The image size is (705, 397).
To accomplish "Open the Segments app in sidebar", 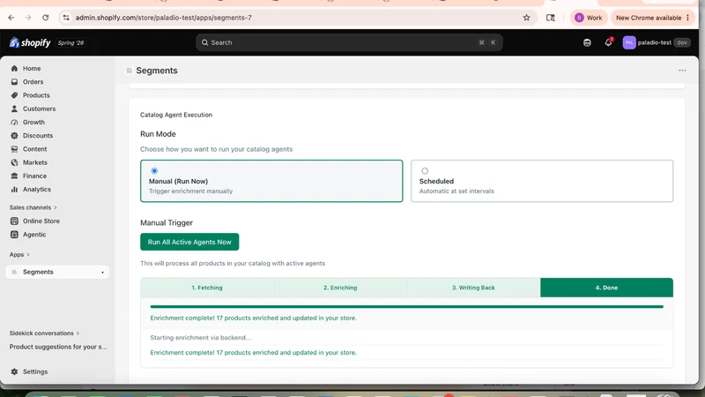I will [x=57, y=272].
